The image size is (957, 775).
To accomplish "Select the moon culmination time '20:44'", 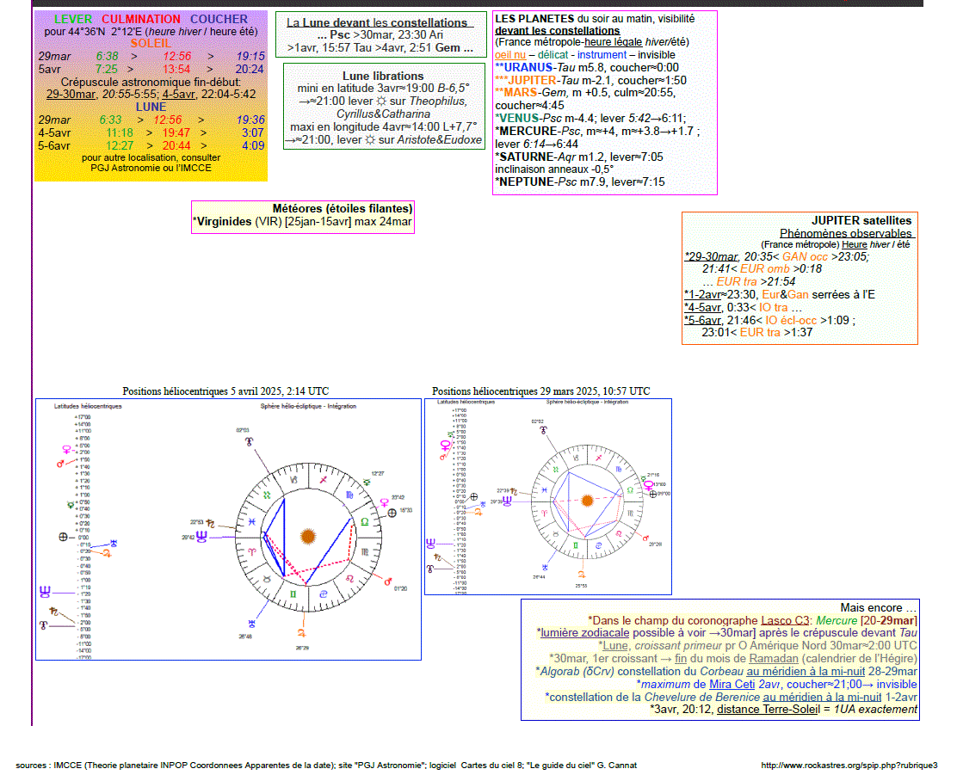I will (176, 145).
